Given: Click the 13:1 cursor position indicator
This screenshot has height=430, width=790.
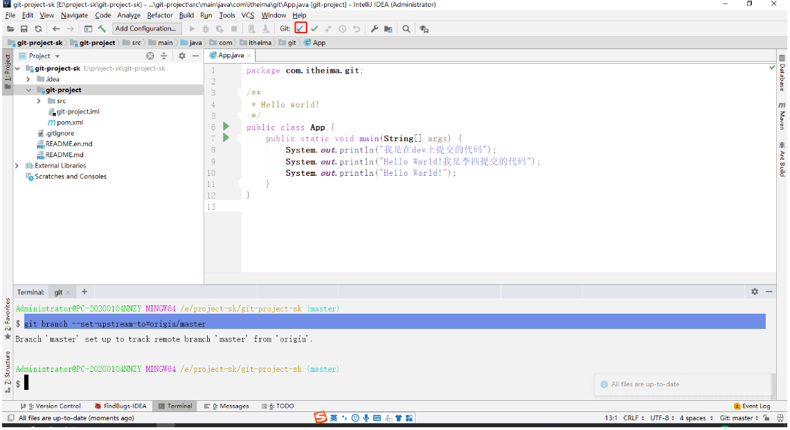Looking at the screenshot, I should click(611, 418).
